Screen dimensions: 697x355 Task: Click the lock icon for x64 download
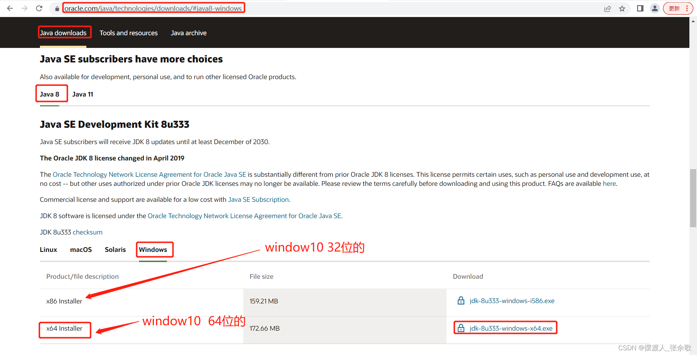point(461,328)
